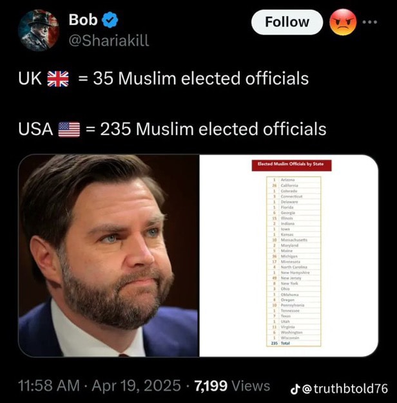The width and height of the screenshot is (397, 403).
Task: Click the USA flag emoji
Action: tap(69, 129)
